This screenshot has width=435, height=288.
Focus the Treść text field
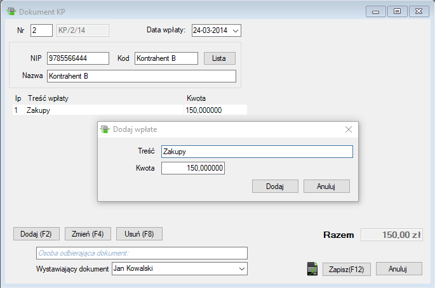[256, 152]
